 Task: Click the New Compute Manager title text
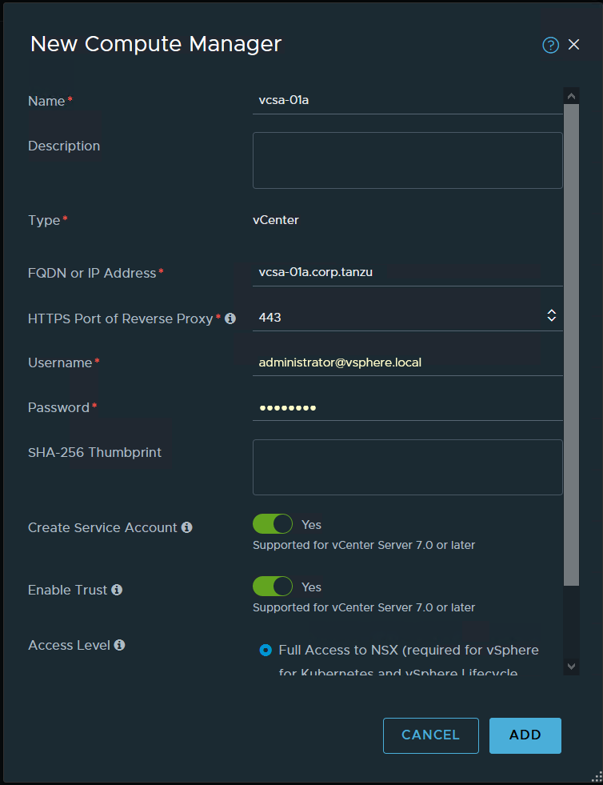[x=156, y=44]
